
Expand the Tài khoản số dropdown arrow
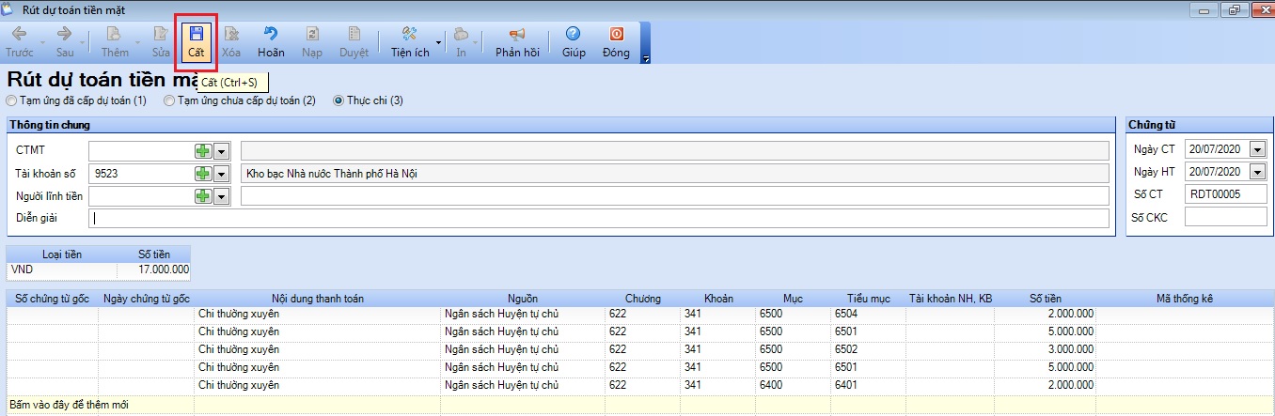pyautogui.click(x=222, y=174)
